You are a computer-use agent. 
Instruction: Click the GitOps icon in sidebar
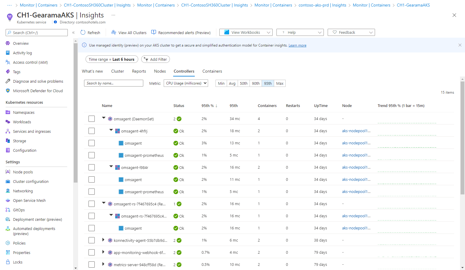tap(8, 210)
